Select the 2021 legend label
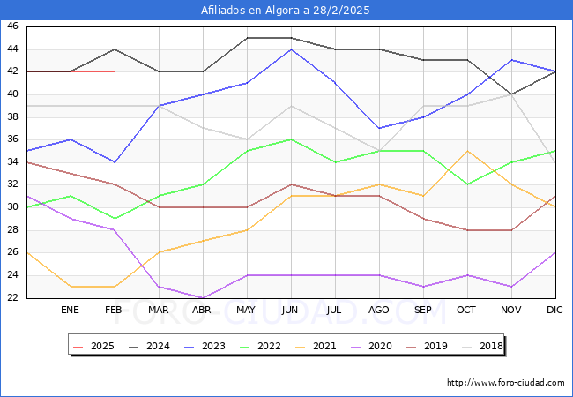 coord(324,346)
